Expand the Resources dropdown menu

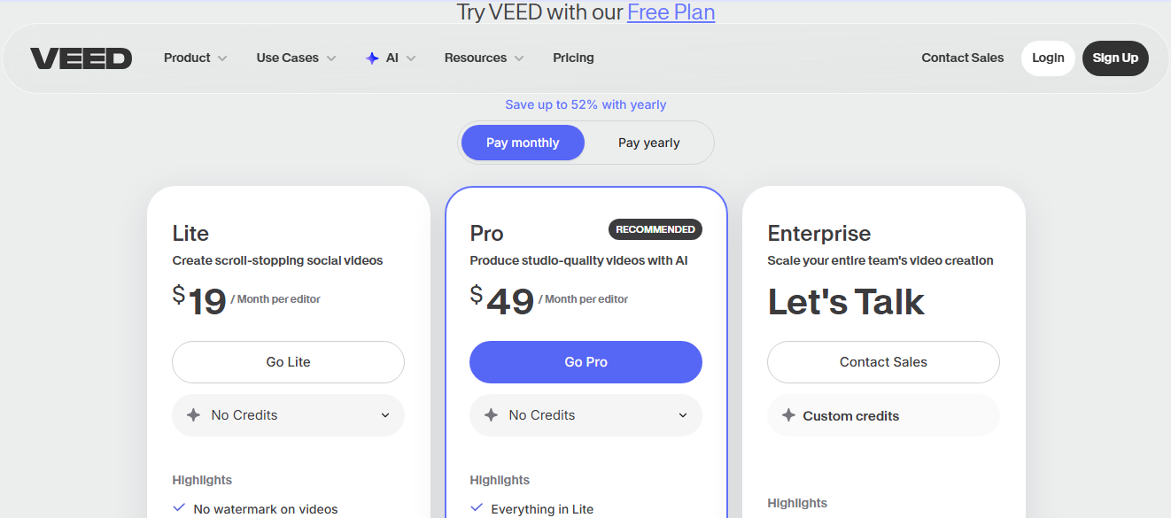point(484,58)
